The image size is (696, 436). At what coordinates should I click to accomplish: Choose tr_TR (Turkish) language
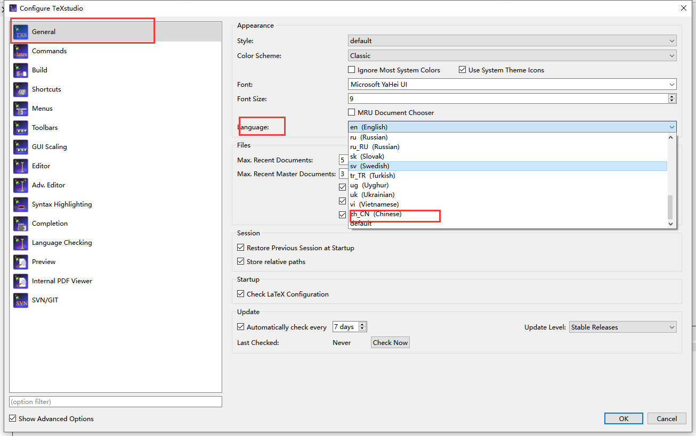tap(508, 176)
